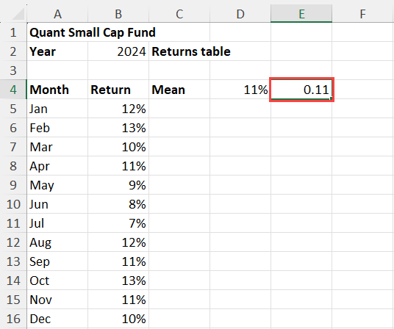Select column B header
This screenshot has height=329, width=394.
pyautogui.click(x=118, y=14)
